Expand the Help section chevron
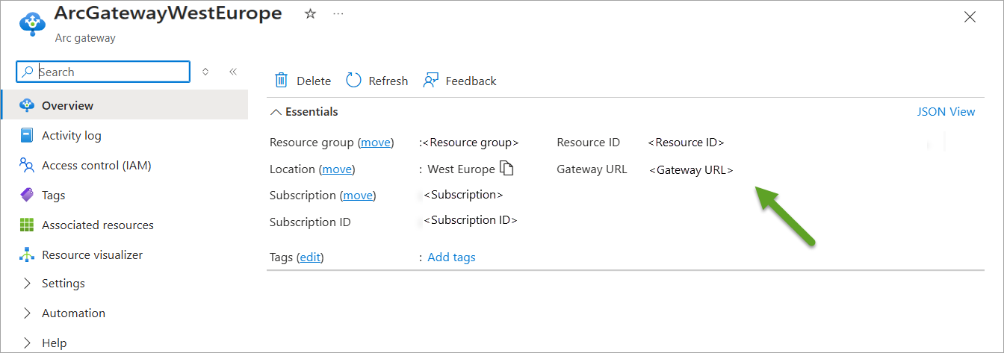This screenshot has width=1004, height=353. click(28, 343)
